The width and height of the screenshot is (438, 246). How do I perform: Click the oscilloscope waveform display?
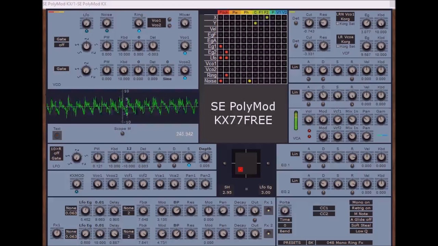point(123,106)
